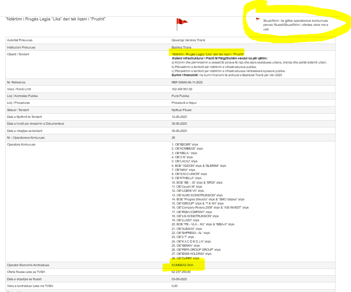Click the small red flag in the highlighted note
The image size is (351, 292).
pos(258,19)
